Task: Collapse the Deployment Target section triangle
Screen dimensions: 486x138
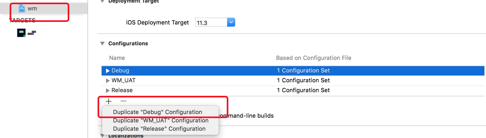Action: 102,1
